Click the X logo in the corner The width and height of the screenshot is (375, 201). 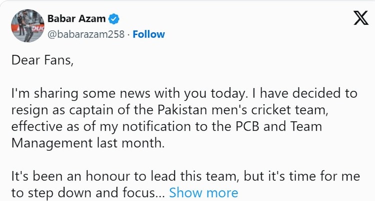click(x=360, y=19)
